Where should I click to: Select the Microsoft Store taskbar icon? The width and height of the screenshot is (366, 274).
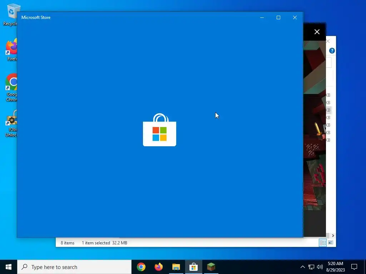[193, 267]
